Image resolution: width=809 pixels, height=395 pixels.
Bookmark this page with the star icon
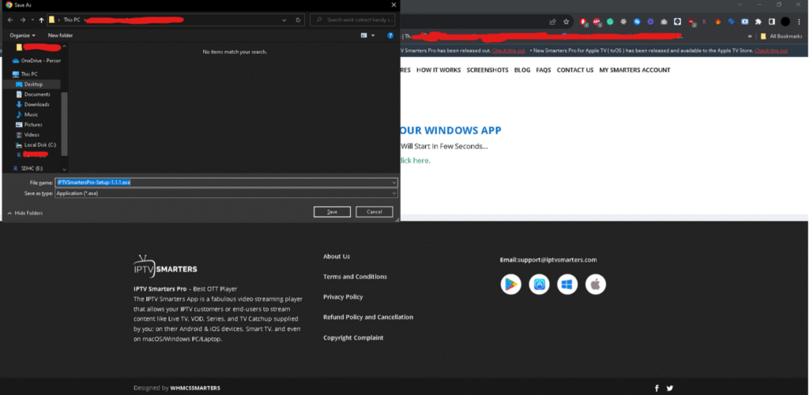(566, 22)
